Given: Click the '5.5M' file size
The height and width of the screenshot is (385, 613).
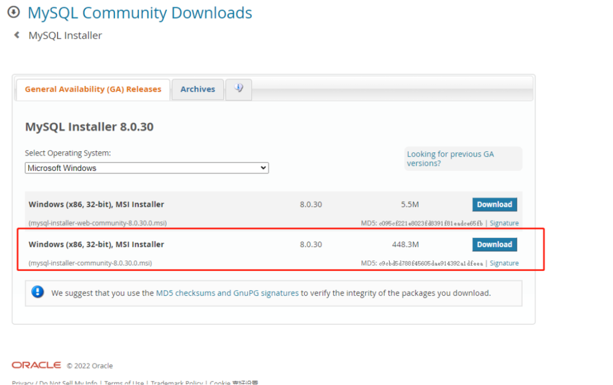Looking at the screenshot, I should (x=409, y=204).
